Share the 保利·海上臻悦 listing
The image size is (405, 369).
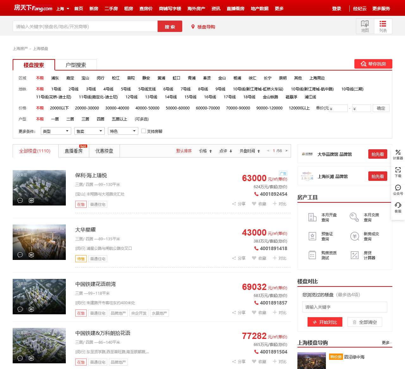pos(239,204)
